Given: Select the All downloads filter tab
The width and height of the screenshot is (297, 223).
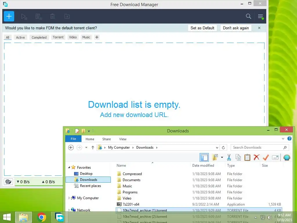Looking at the screenshot, I should pos(8,37).
